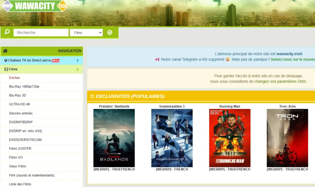This screenshot has height=187, width=315.
Task: Follow the 'changez vos paramètres DNS' link
Action: (280, 81)
